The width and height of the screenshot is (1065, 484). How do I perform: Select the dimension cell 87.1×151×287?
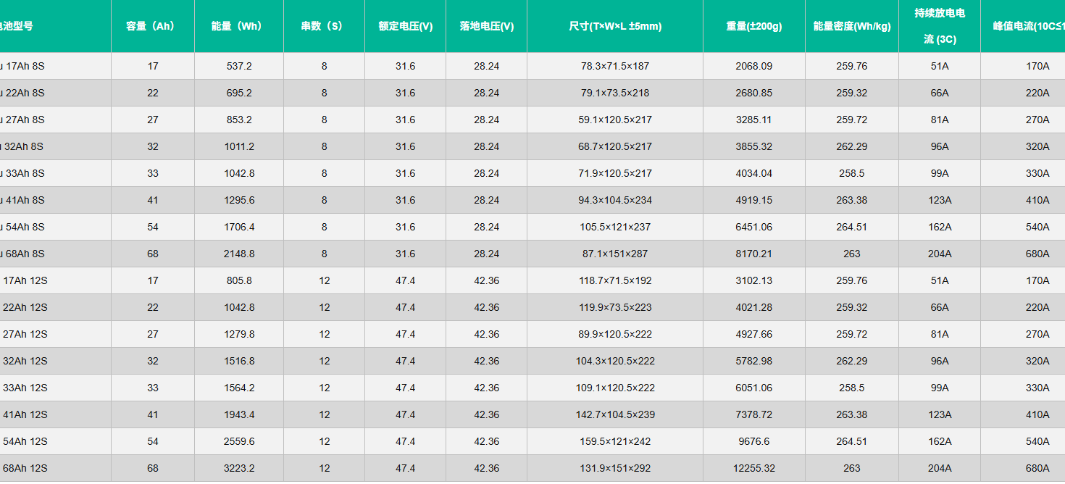(614, 254)
